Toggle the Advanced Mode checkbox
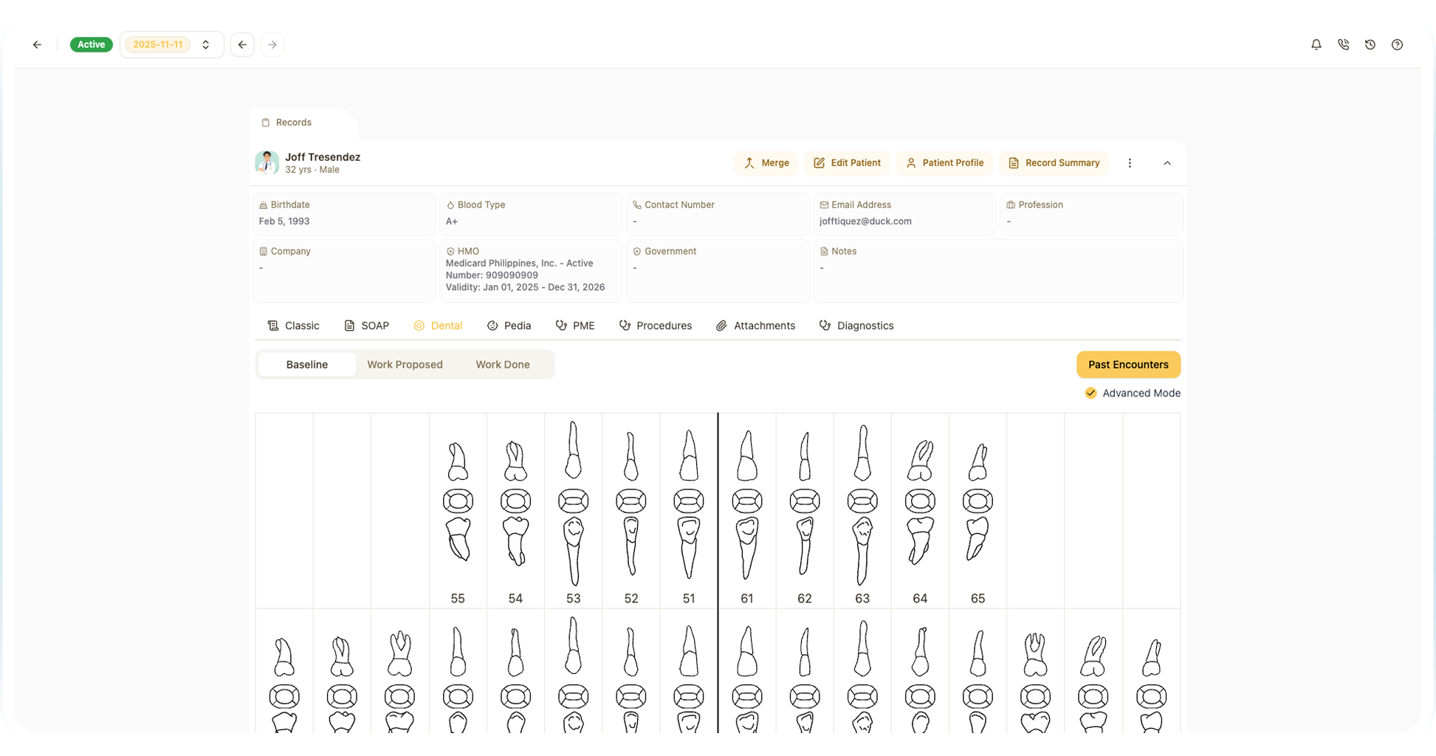Screen dimensions: 1436x756 coord(1090,393)
